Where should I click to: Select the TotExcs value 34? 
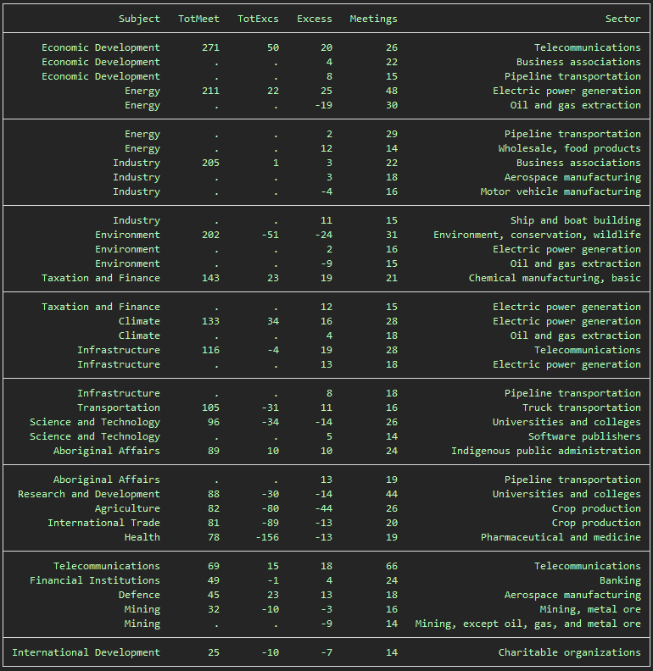[x=273, y=321]
